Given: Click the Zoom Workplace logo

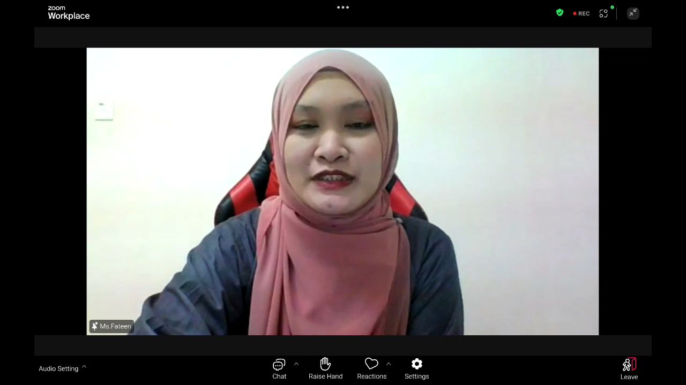Looking at the screenshot, I should point(69,13).
